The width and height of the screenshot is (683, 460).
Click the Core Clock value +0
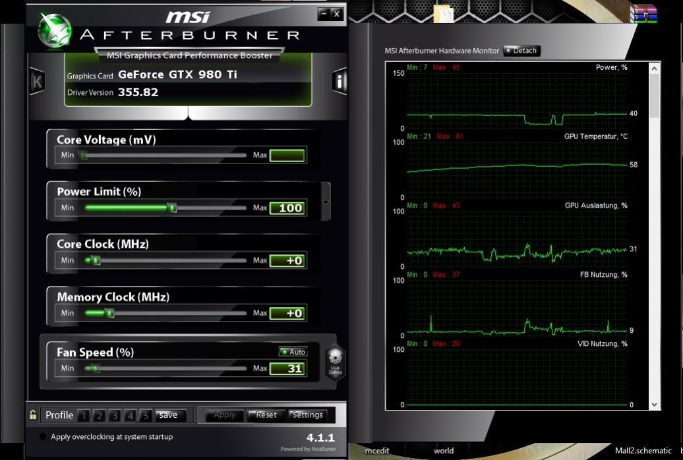[287, 260]
